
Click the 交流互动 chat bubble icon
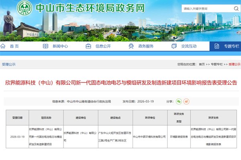click(174, 46)
